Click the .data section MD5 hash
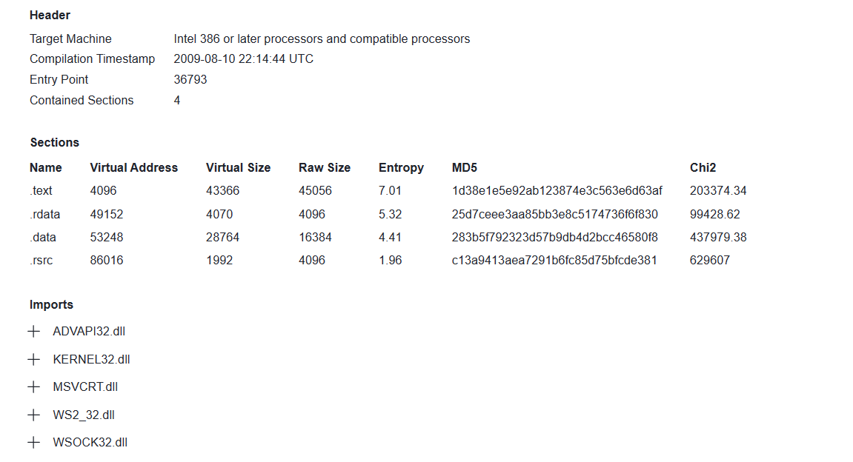Image resolution: width=853 pixels, height=462 pixels. pyautogui.click(x=554, y=238)
